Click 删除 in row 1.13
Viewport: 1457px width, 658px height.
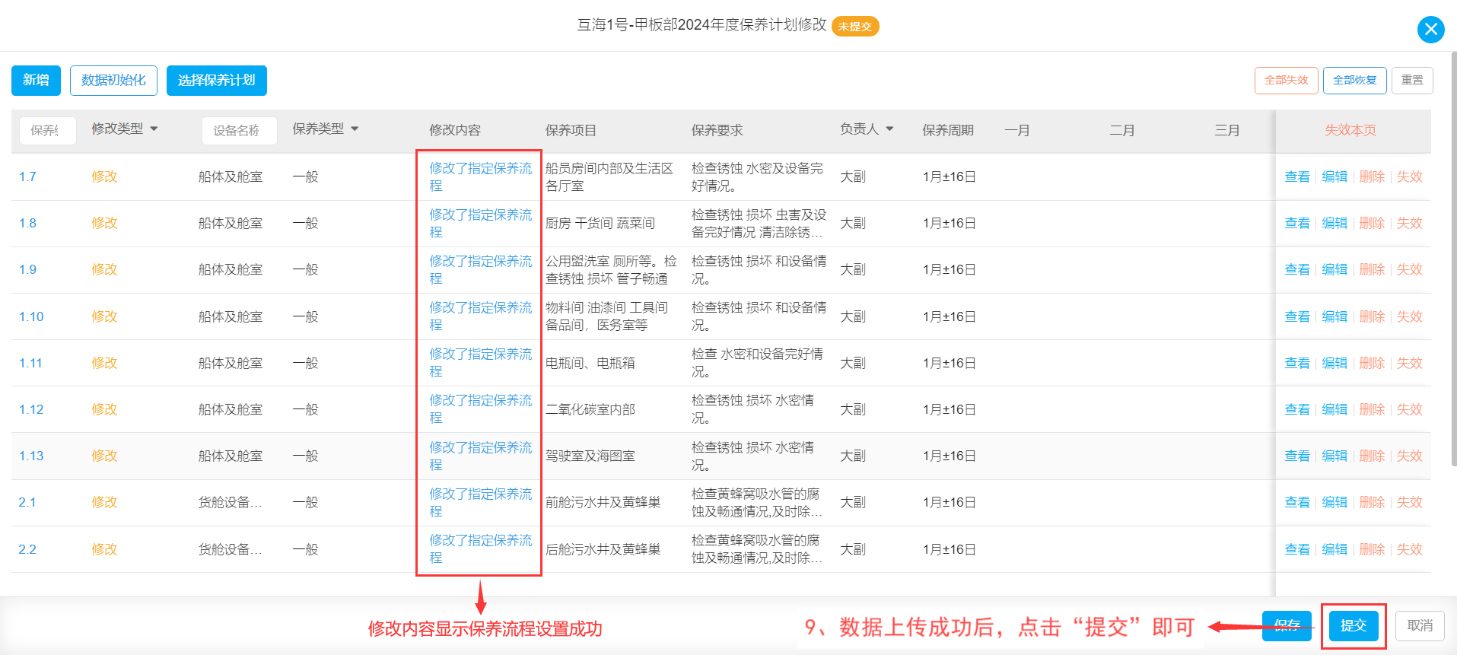click(1372, 456)
